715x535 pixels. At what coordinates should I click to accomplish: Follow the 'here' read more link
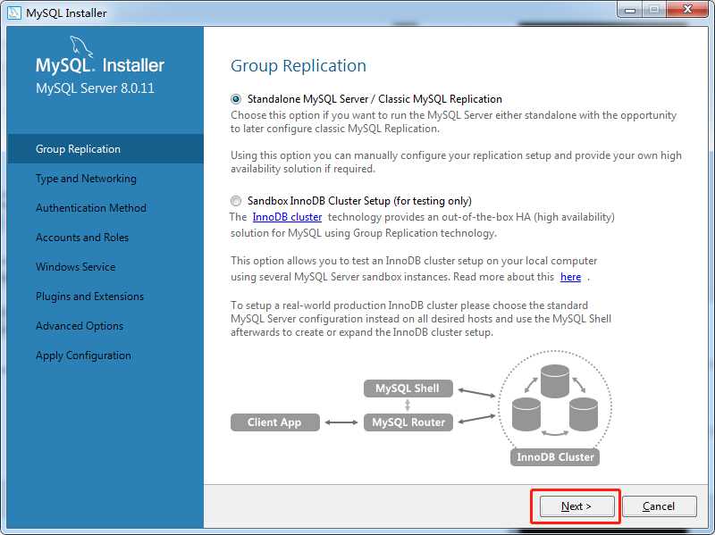pos(570,277)
